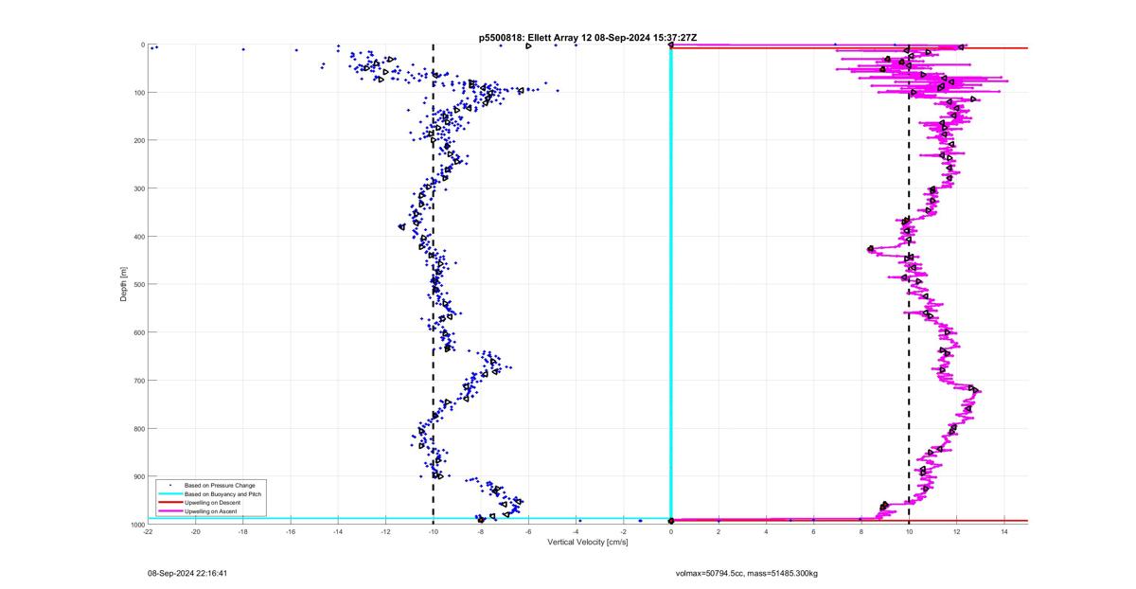
Task: Click velocity axis tick label positive '8'
Action: [861, 531]
